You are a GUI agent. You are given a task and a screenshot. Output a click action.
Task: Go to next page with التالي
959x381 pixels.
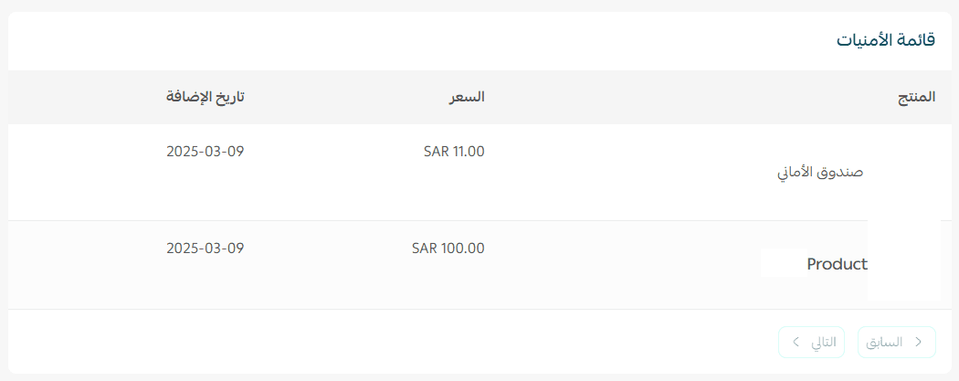(x=812, y=342)
